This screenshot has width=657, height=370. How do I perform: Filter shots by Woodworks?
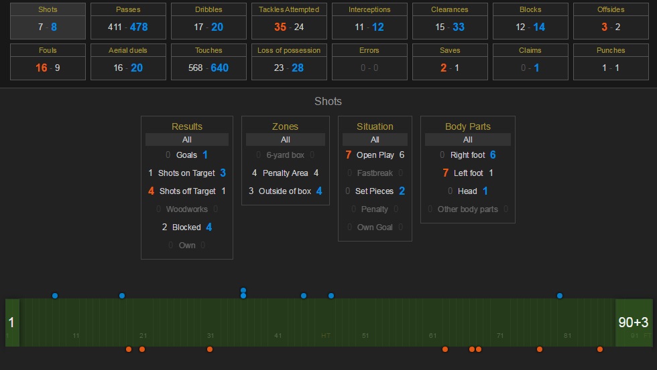(187, 209)
